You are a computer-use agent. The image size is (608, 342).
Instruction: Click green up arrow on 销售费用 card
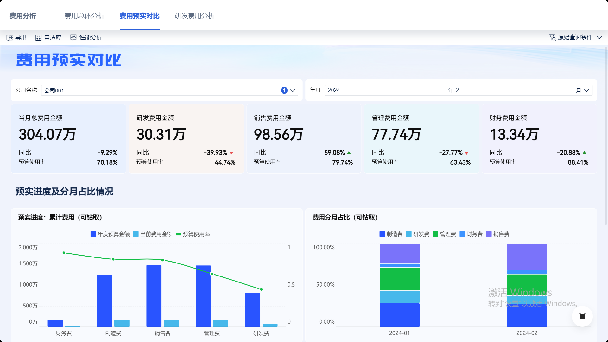pyautogui.click(x=349, y=153)
